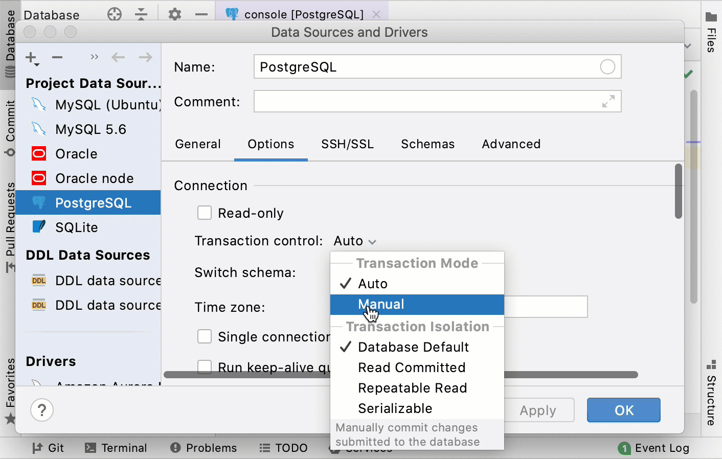Image resolution: width=722 pixels, height=459 pixels.
Task: Enable the Single connection checkbox
Action: point(205,336)
